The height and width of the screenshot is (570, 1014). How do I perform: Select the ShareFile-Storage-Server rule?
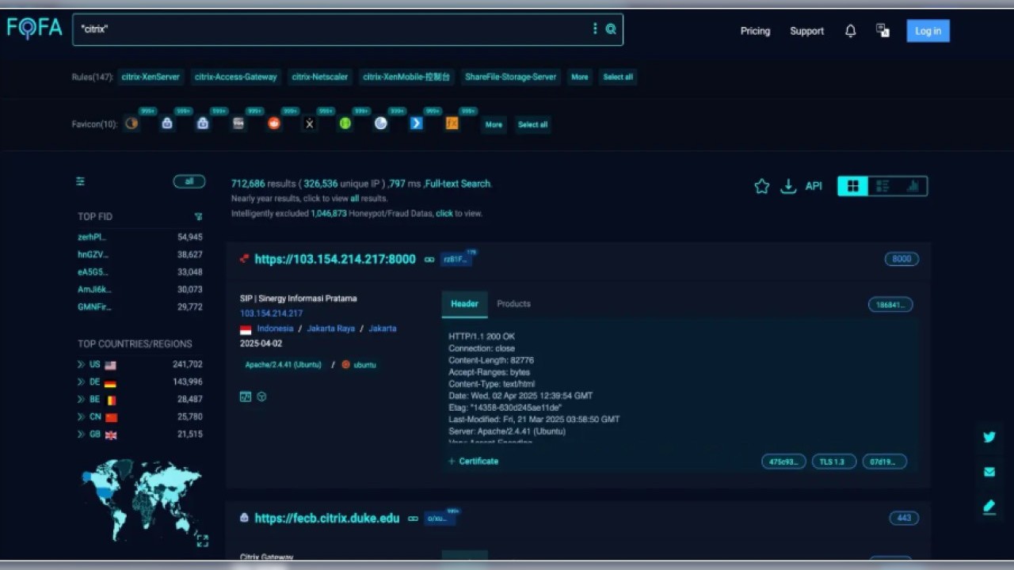click(x=510, y=77)
